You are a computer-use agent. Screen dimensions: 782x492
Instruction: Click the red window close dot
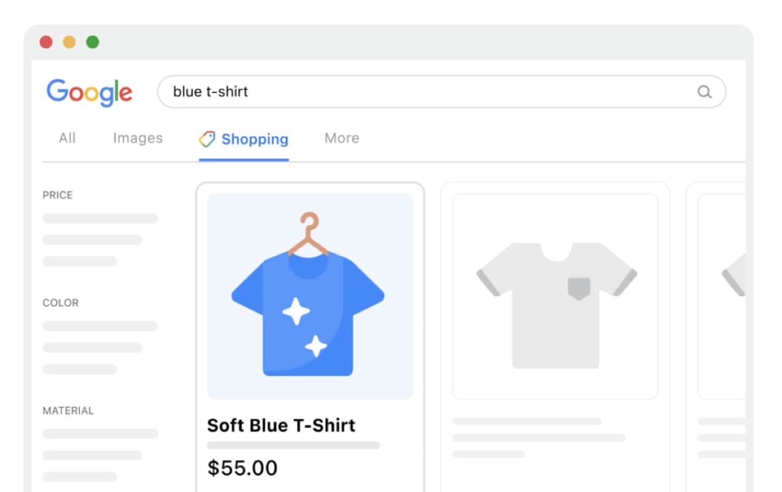[x=46, y=42]
